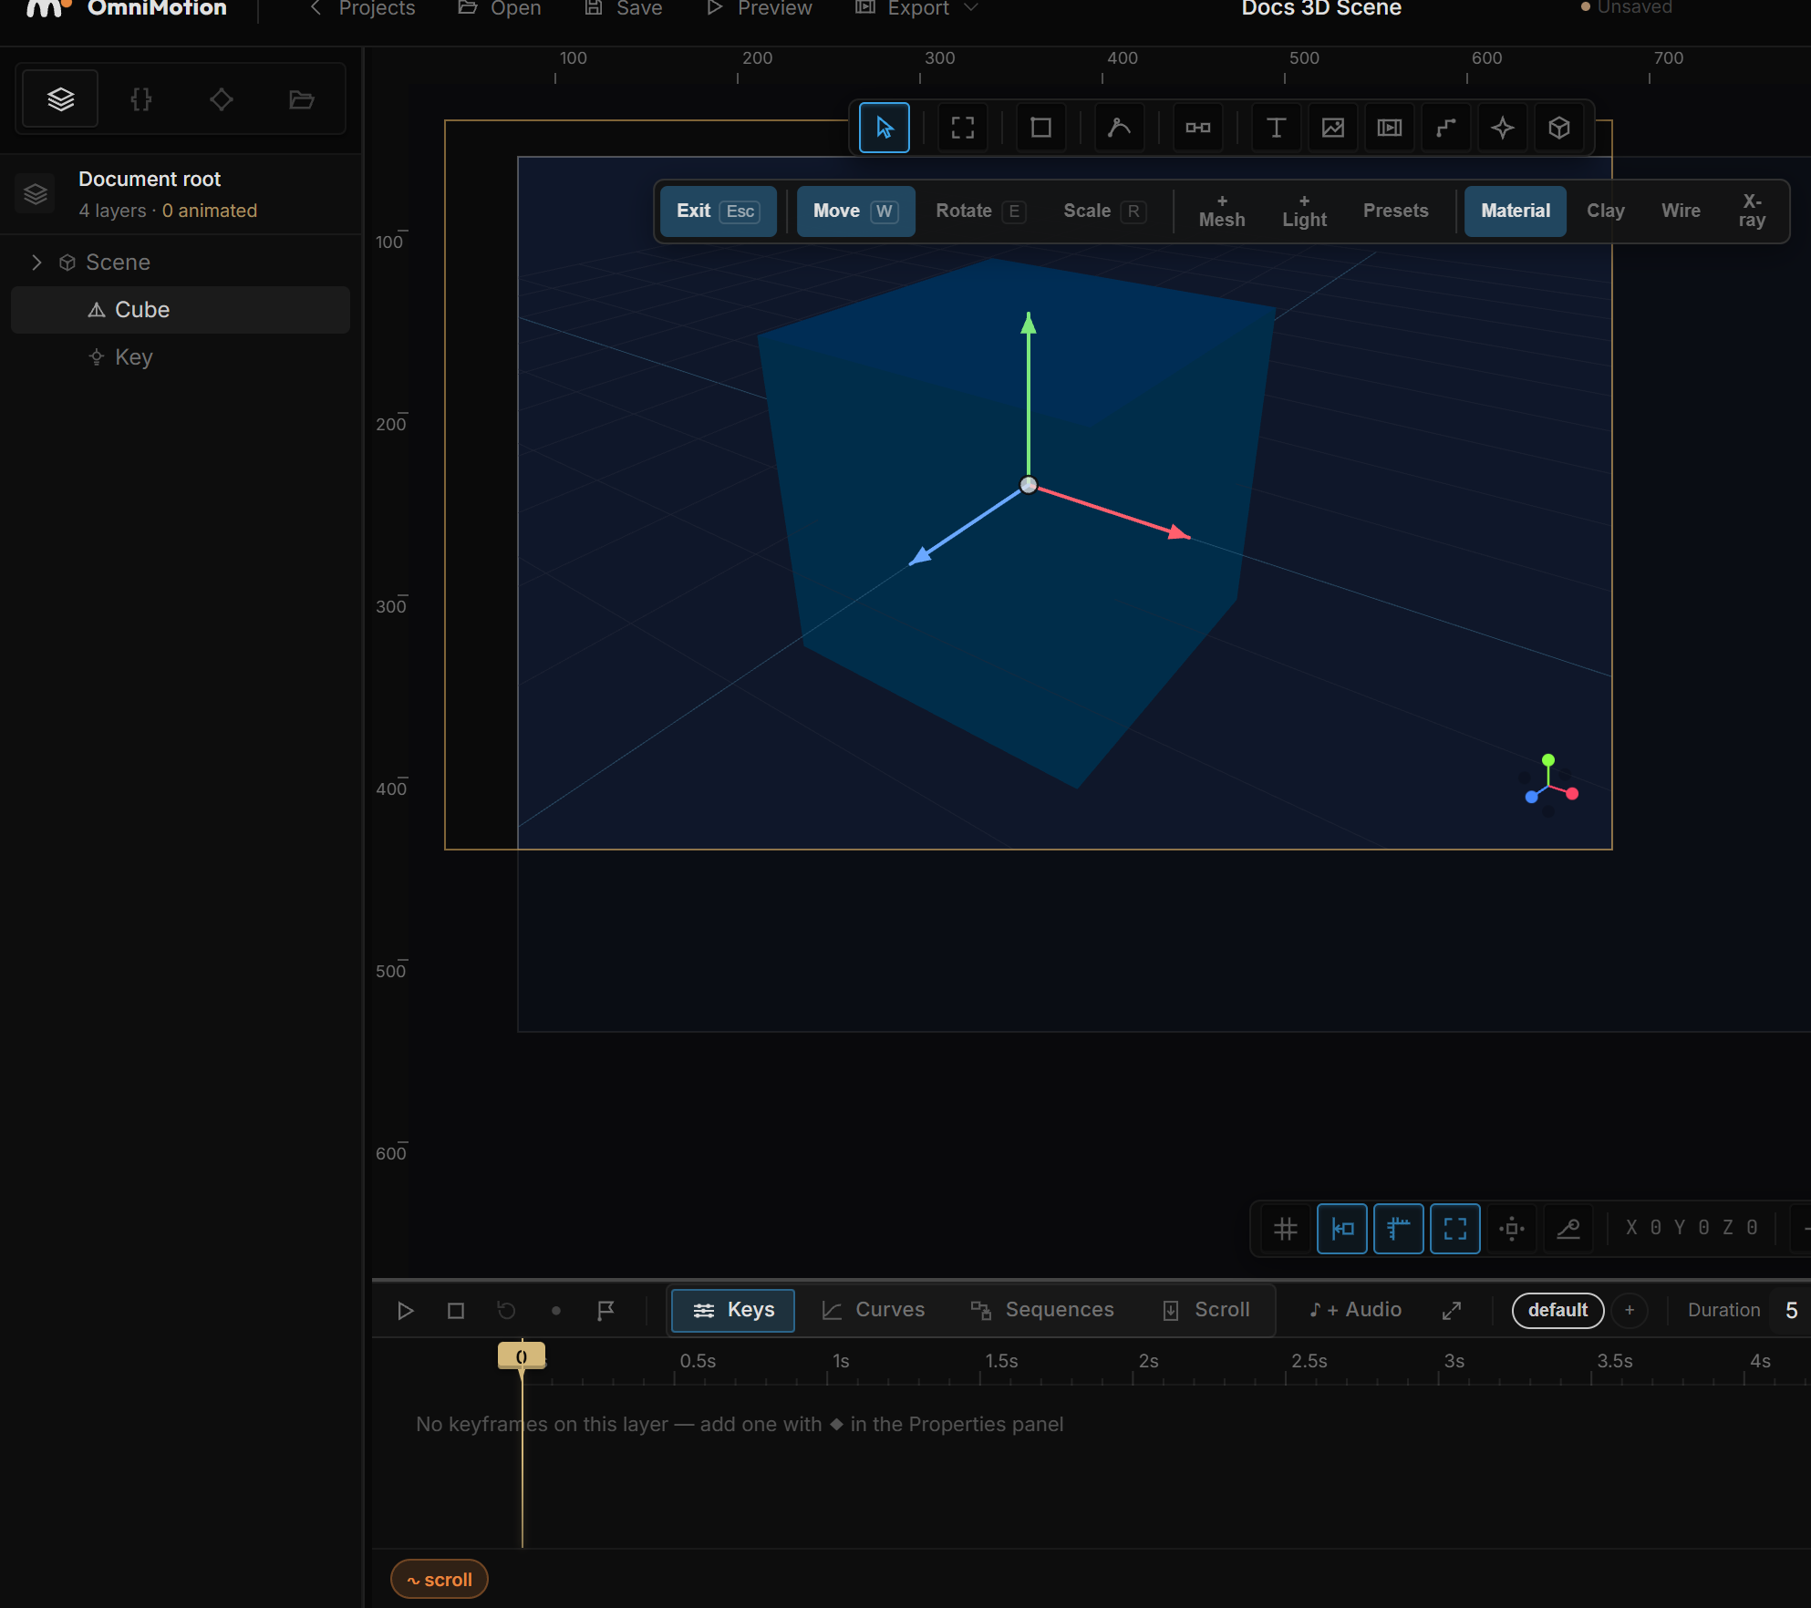
Task: Click the Duration input field
Action: pyautogui.click(x=1790, y=1311)
